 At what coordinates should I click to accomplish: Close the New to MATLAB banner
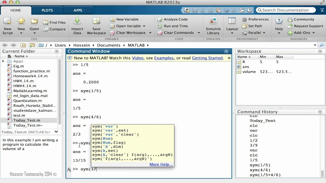coord(229,58)
